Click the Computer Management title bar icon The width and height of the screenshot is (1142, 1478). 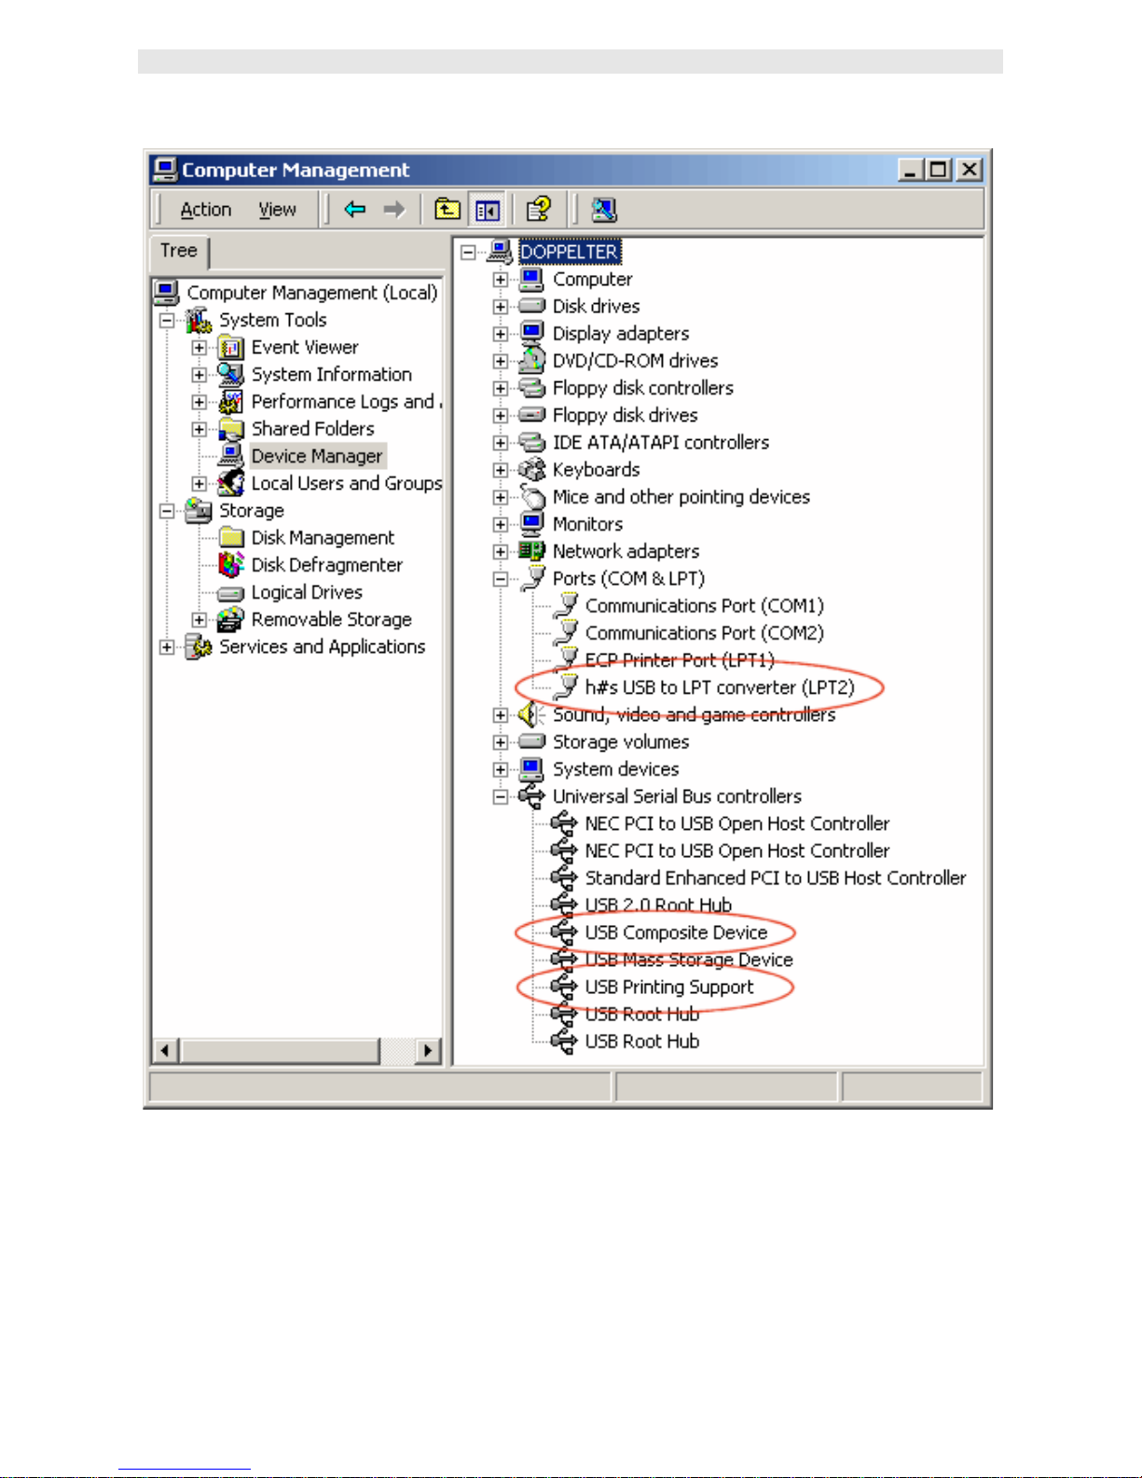coord(165,170)
